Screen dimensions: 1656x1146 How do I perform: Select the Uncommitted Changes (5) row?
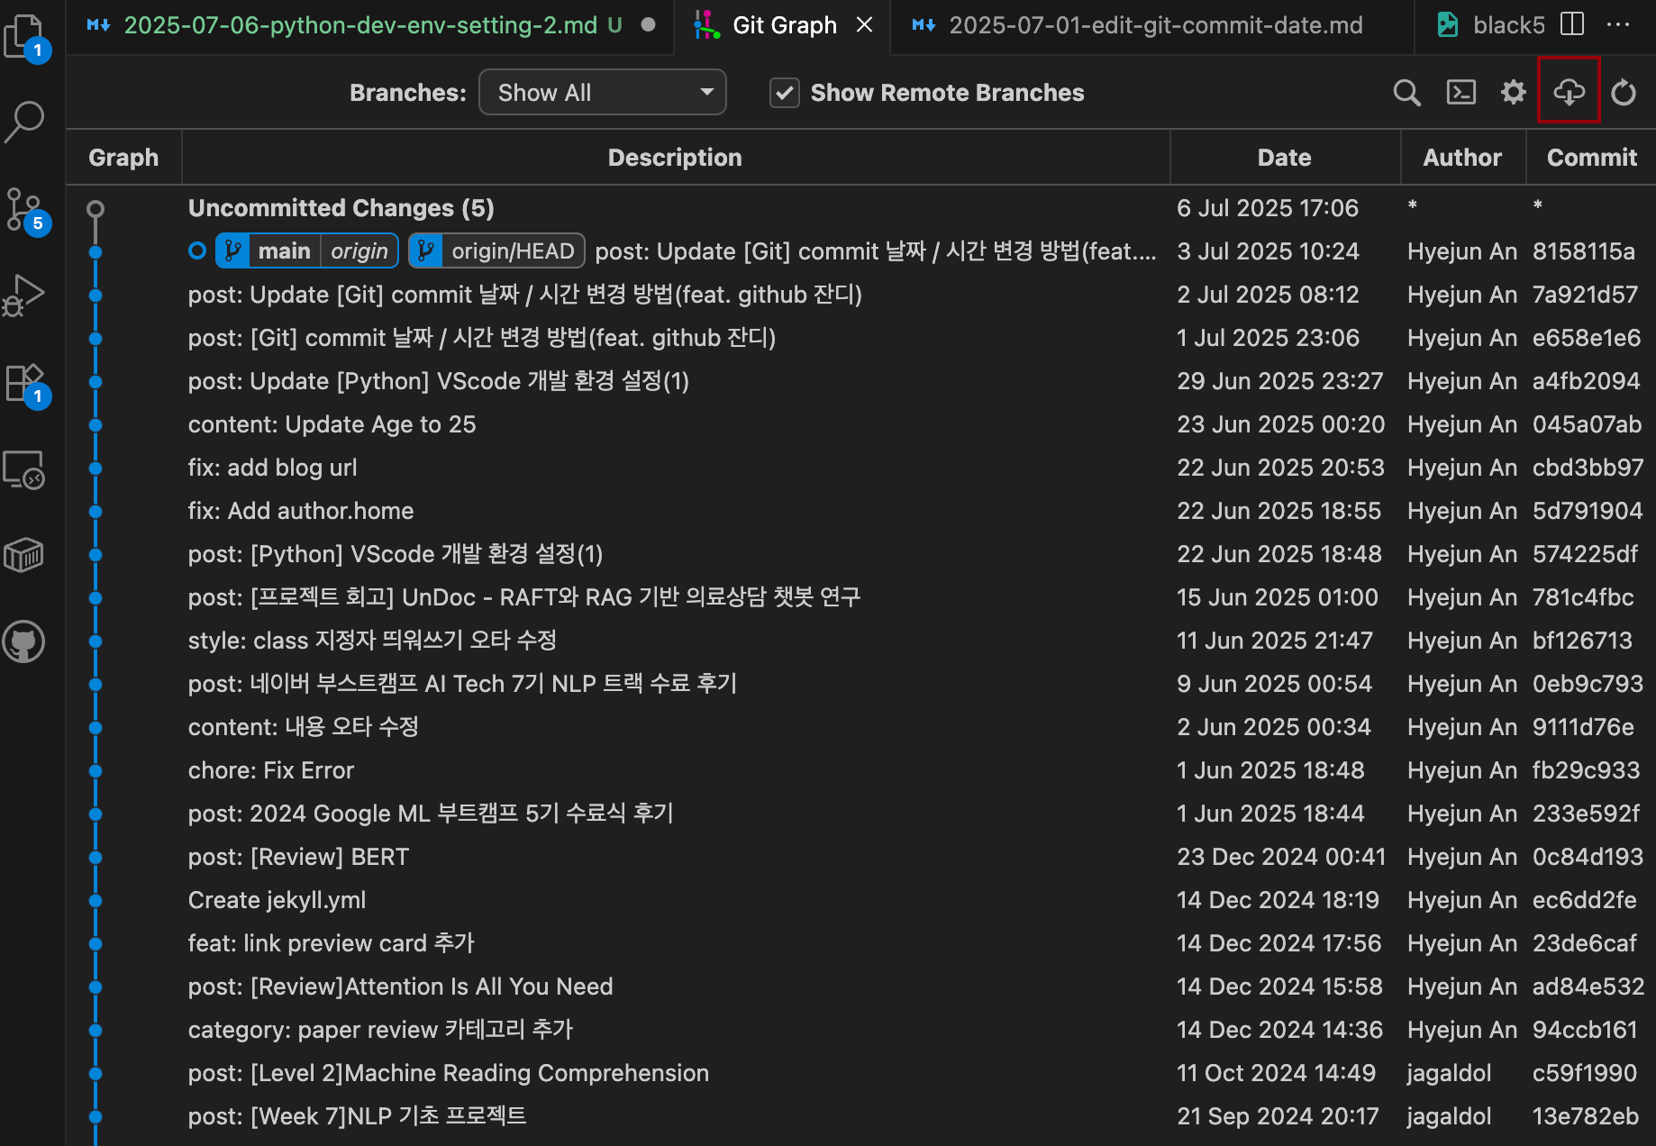pos(861,208)
